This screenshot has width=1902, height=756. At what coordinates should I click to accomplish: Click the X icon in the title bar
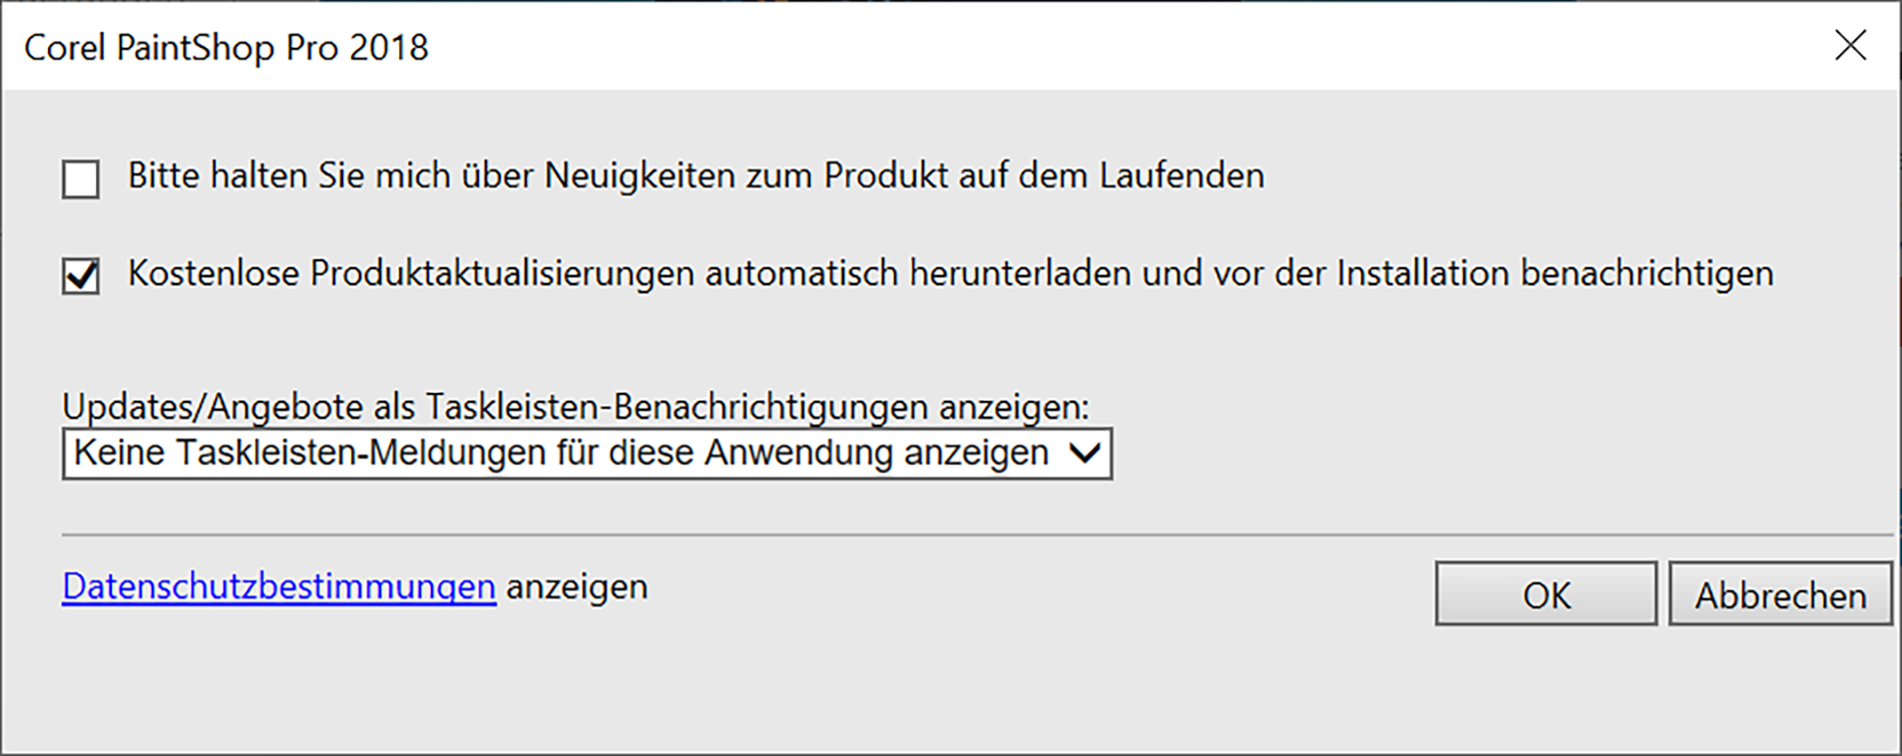click(x=1850, y=46)
